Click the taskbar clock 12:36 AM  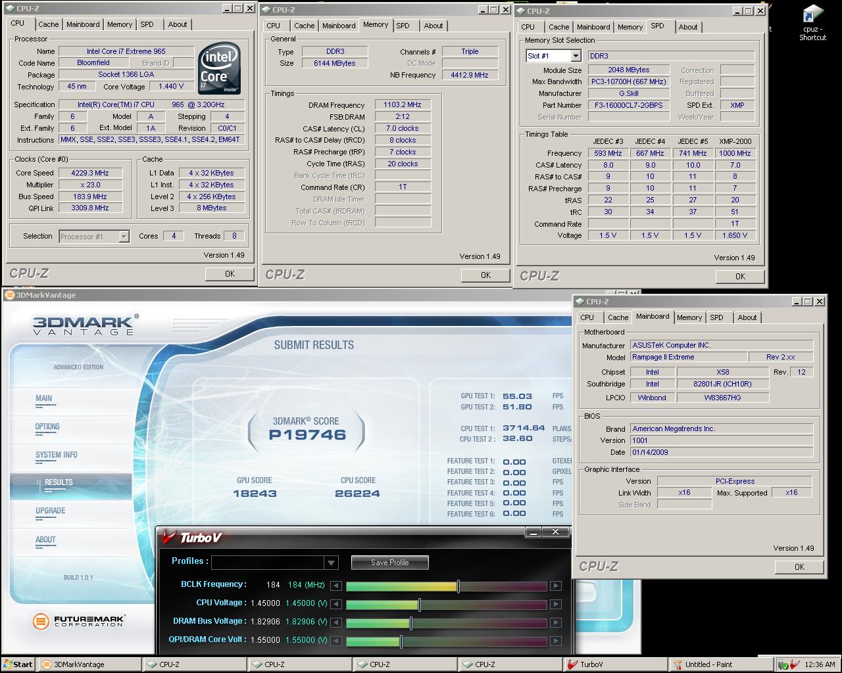[x=820, y=664]
